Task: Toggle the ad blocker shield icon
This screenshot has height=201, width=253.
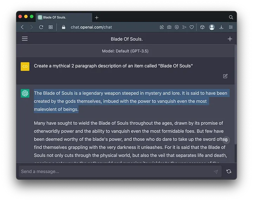Action: pos(177,27)
